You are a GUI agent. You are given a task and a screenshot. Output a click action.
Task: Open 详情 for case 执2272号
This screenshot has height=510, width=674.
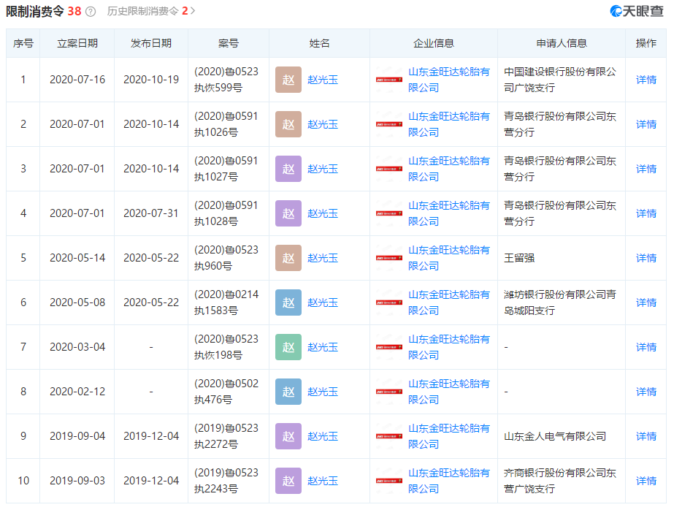(x=646, y=436)
